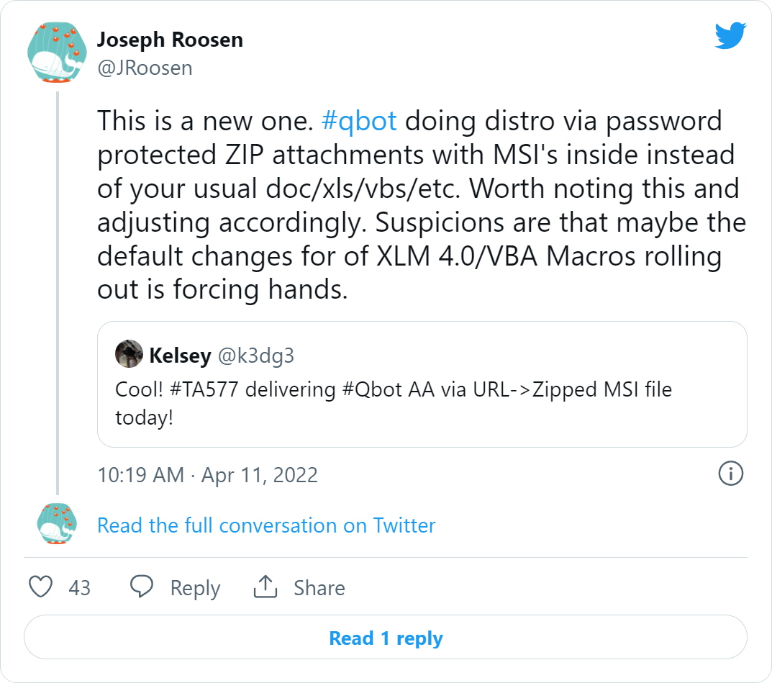772x683 pixels.
Task: Click the Joseph Roosen display name
Action: [x=170, y=40]
